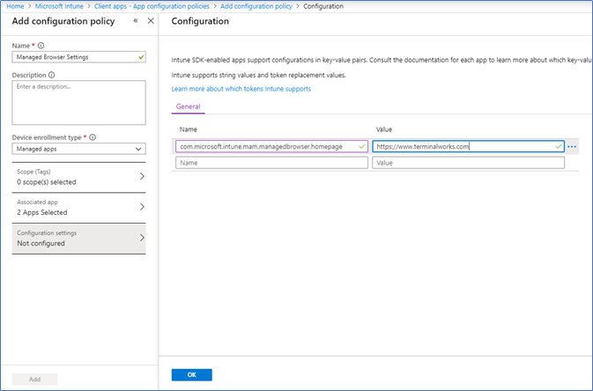The width and height of the screenshot is (593, 391).
Task: Confirm configuration with OK button
Action: pos(192,375)
